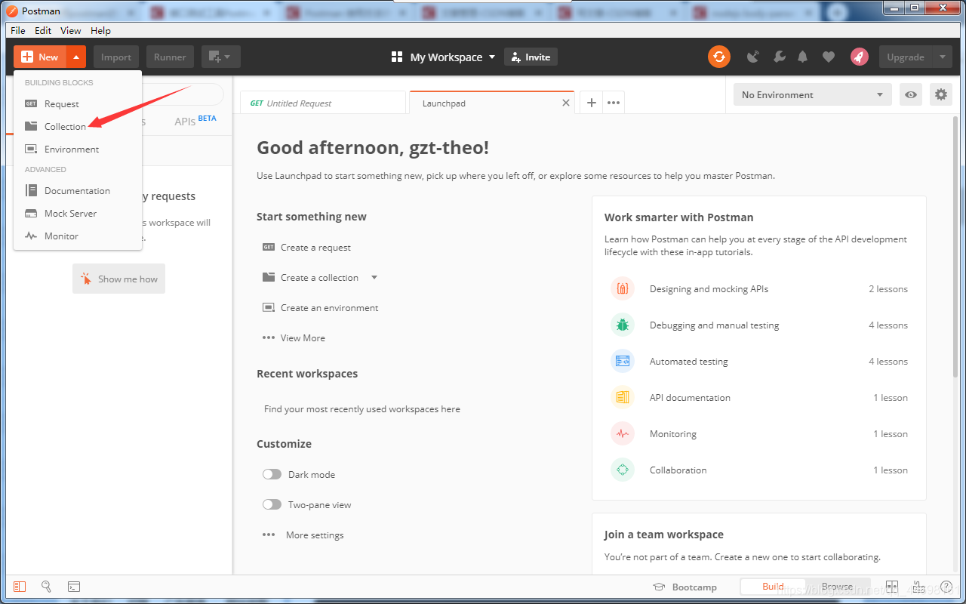Click the Import button
Screen dimensions: 966x604
(x=116, y=57)
